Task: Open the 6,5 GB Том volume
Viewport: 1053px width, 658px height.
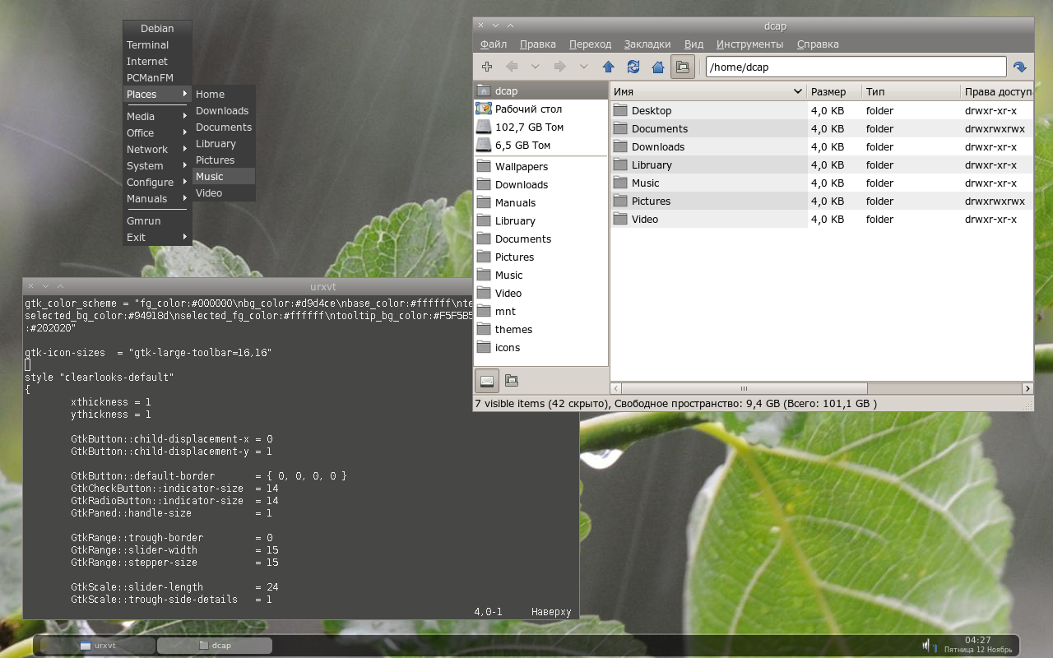Action: 541,145
